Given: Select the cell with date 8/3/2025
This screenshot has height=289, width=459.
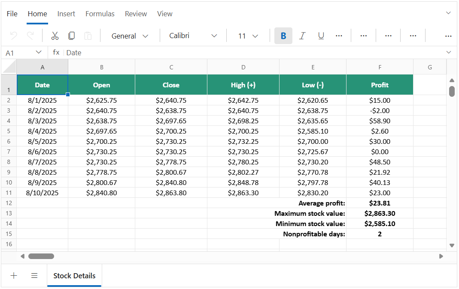Looking at the screenshot, I should click(43, 121).
